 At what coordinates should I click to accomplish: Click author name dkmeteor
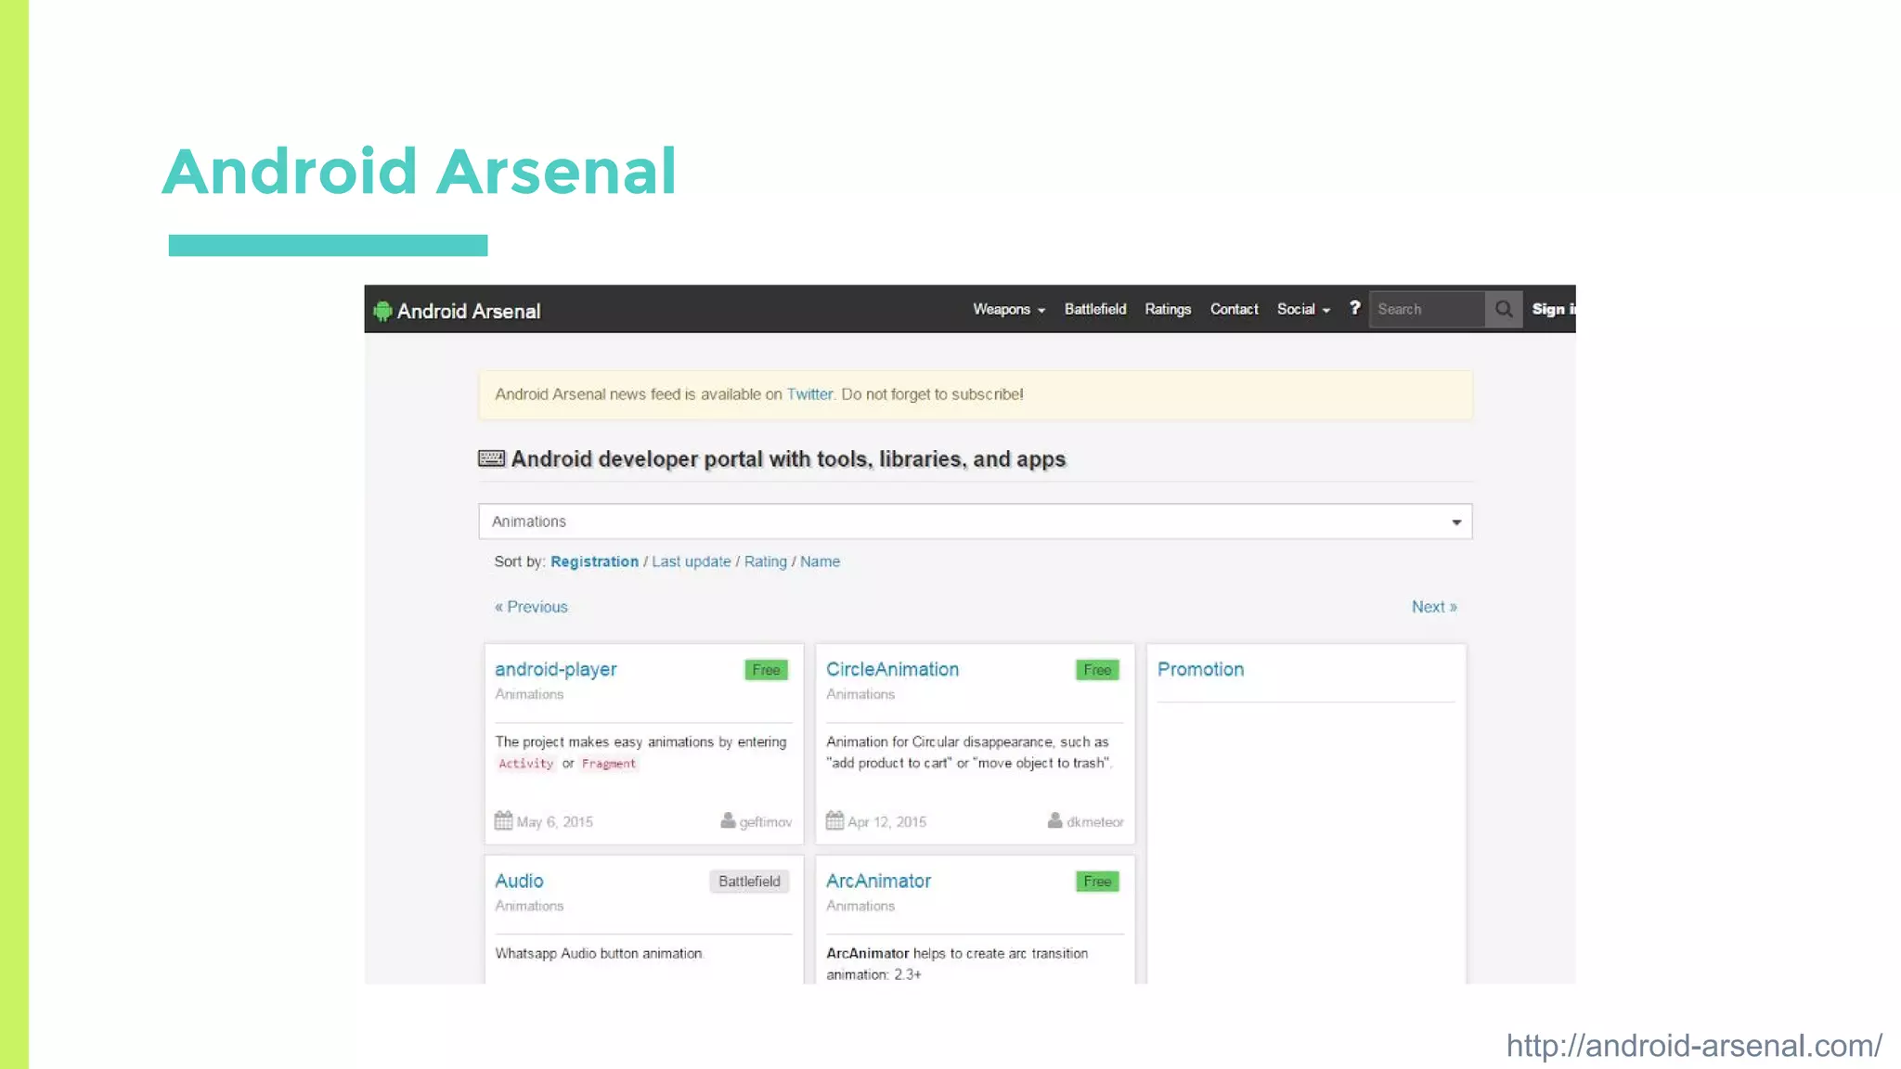point(1095,822)
